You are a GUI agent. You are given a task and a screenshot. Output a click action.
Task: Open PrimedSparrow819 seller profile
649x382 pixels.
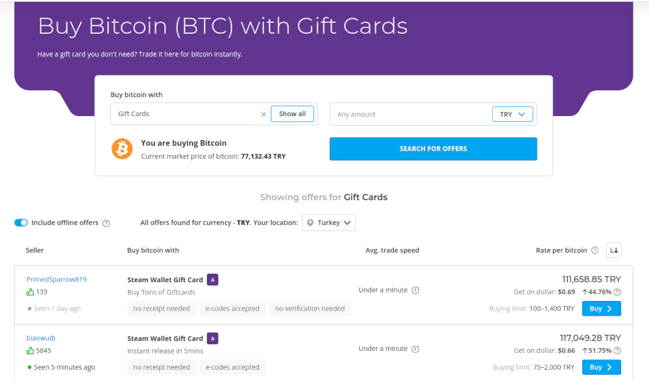pos(56,280)
